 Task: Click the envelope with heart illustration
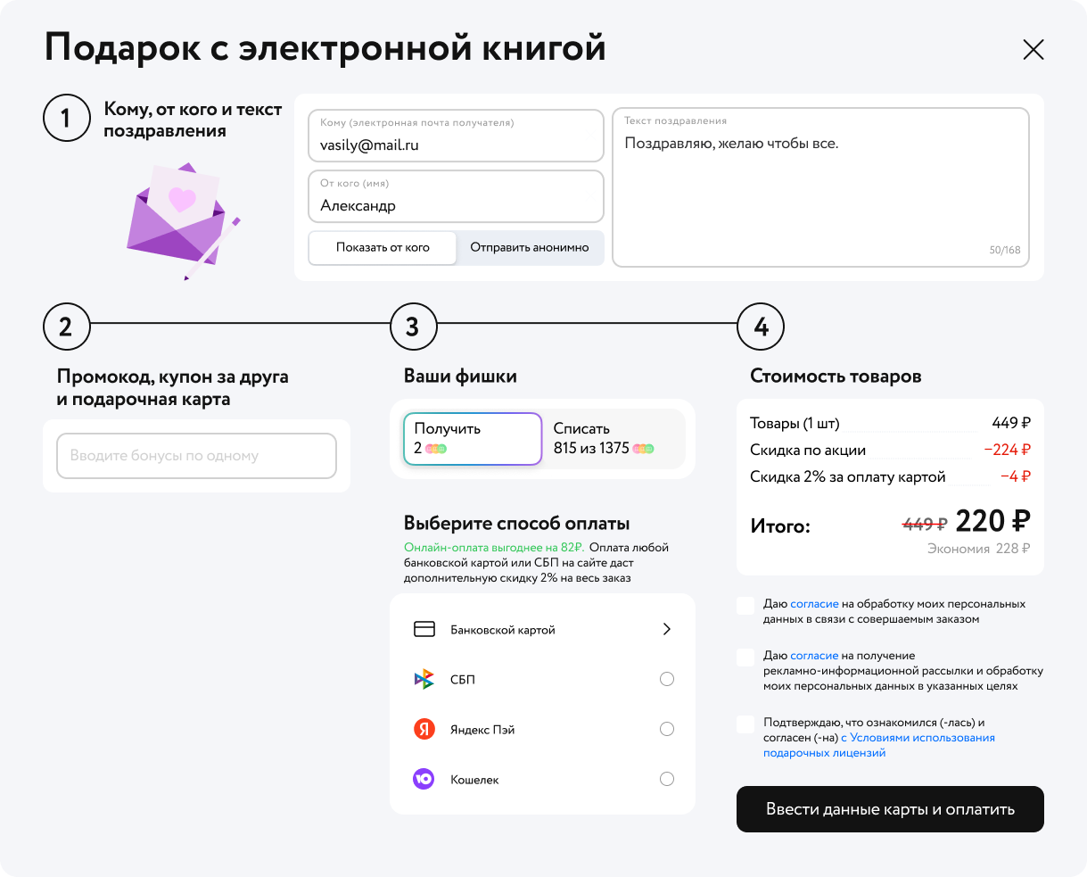pos(183,220)
